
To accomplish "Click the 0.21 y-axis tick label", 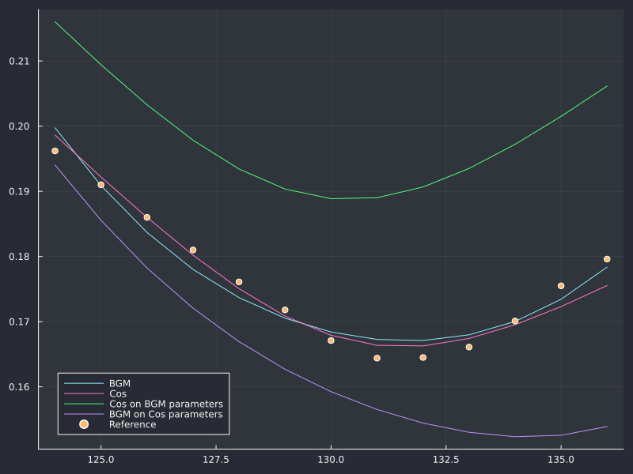I will [19, 62].
